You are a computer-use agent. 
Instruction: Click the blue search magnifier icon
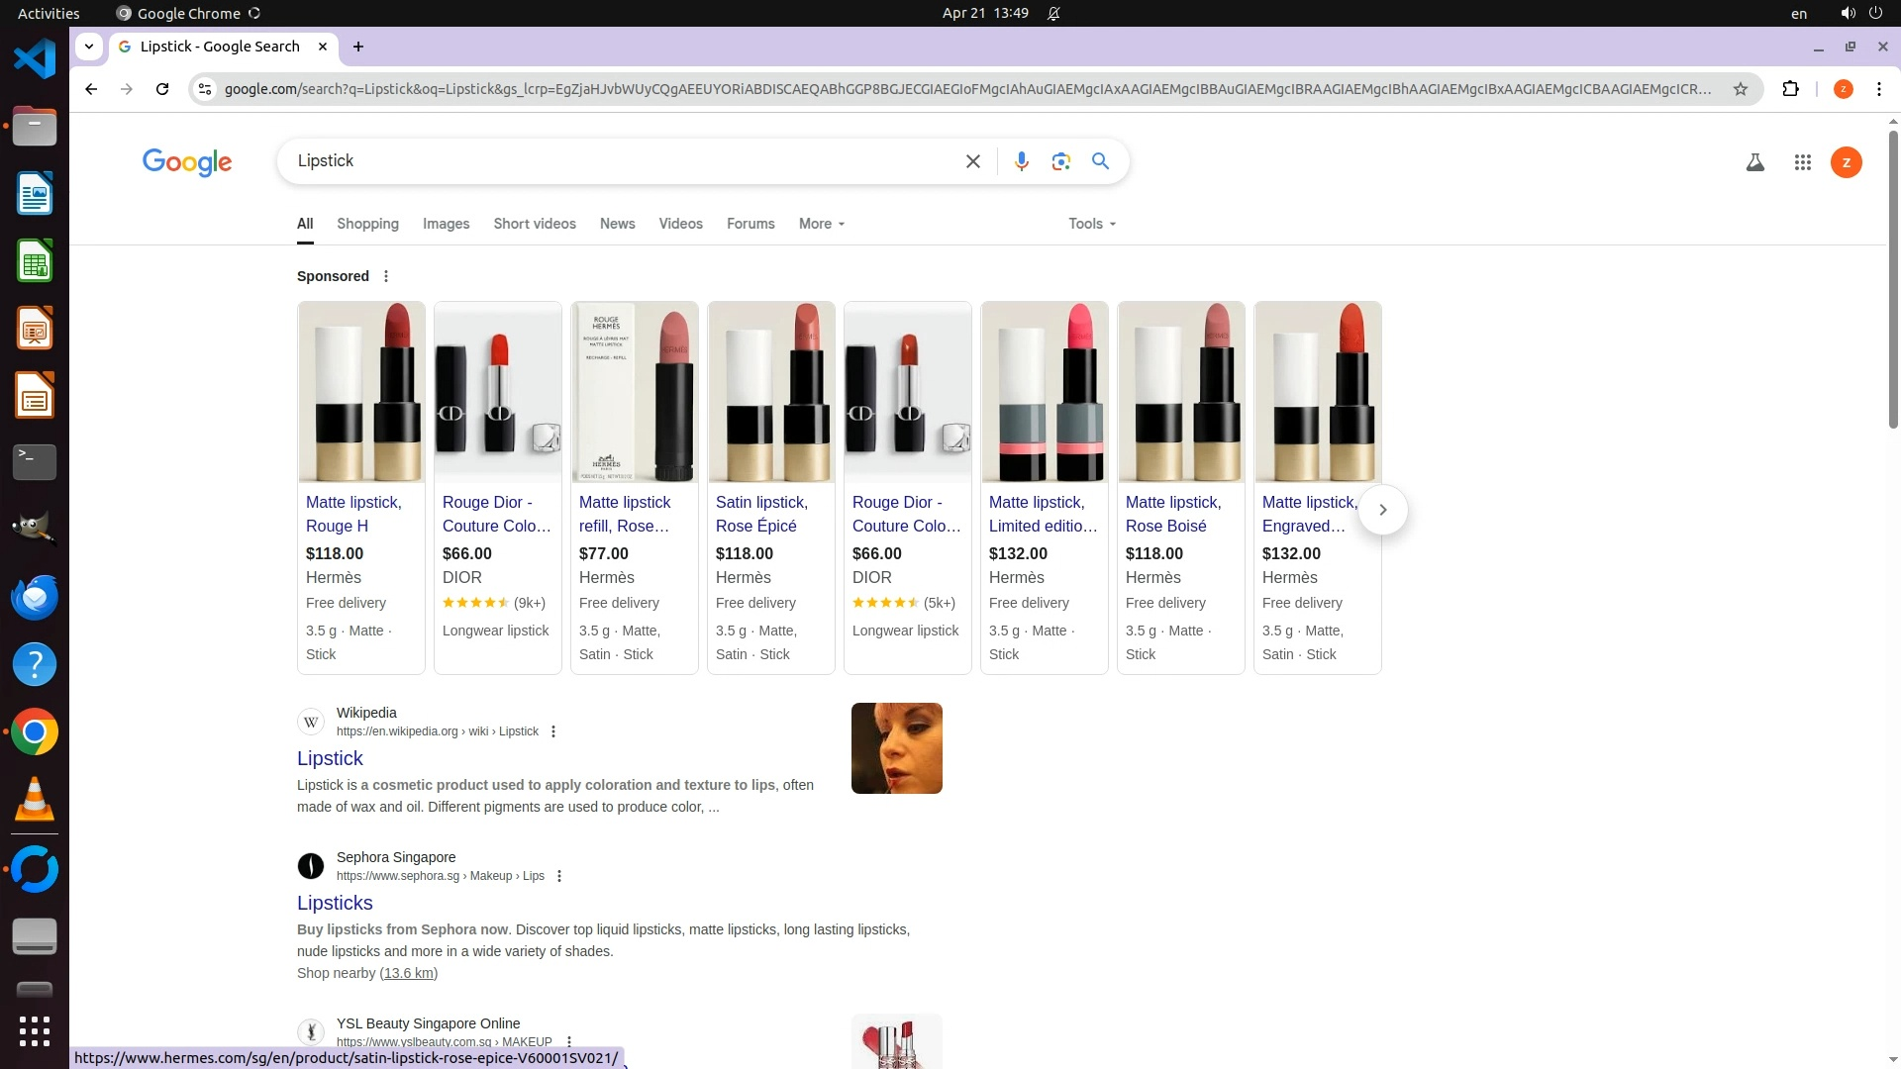coord(1100,161)
